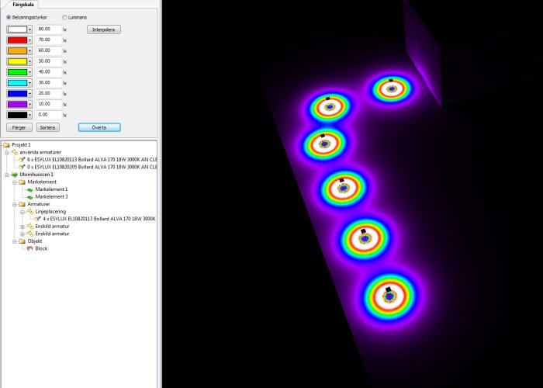Select the 'Projekt 1' label in tree
The width and height of the screenshot is (543, 388).
point(21,145)
